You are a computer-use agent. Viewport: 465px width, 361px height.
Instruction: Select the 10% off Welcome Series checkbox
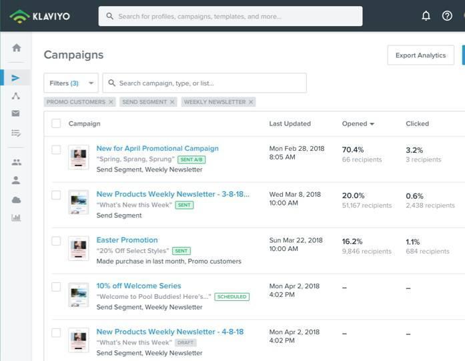56,287
